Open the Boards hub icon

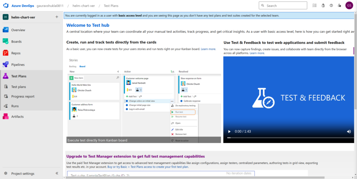point(6,41)
